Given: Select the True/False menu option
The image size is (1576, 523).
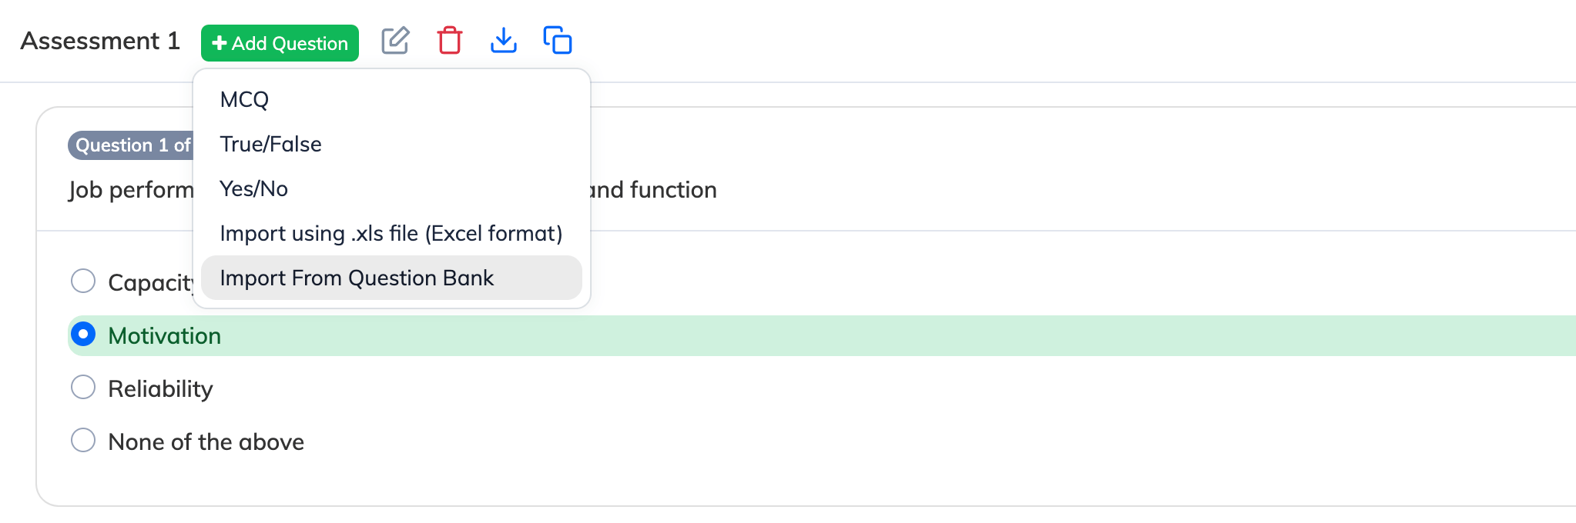Looking at the screenshot, I should 270,145.
